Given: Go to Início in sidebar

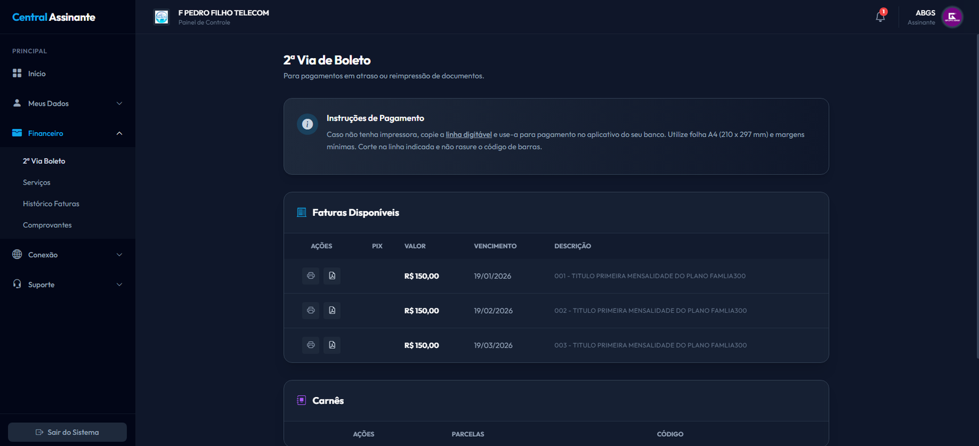Looking at the screenshot, I should coord(37,74).
